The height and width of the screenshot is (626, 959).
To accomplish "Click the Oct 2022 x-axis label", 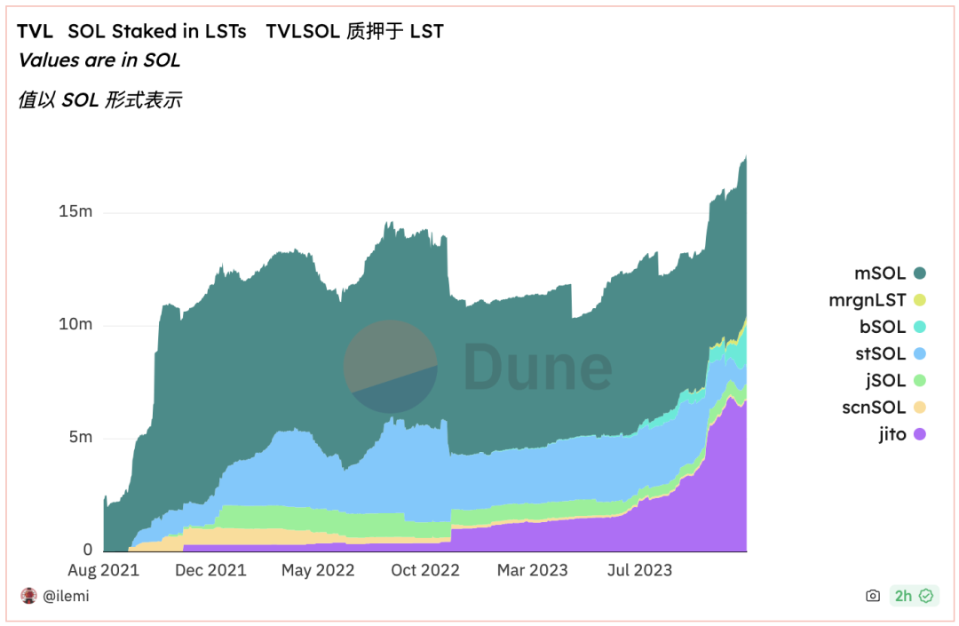I will [425, 570].
